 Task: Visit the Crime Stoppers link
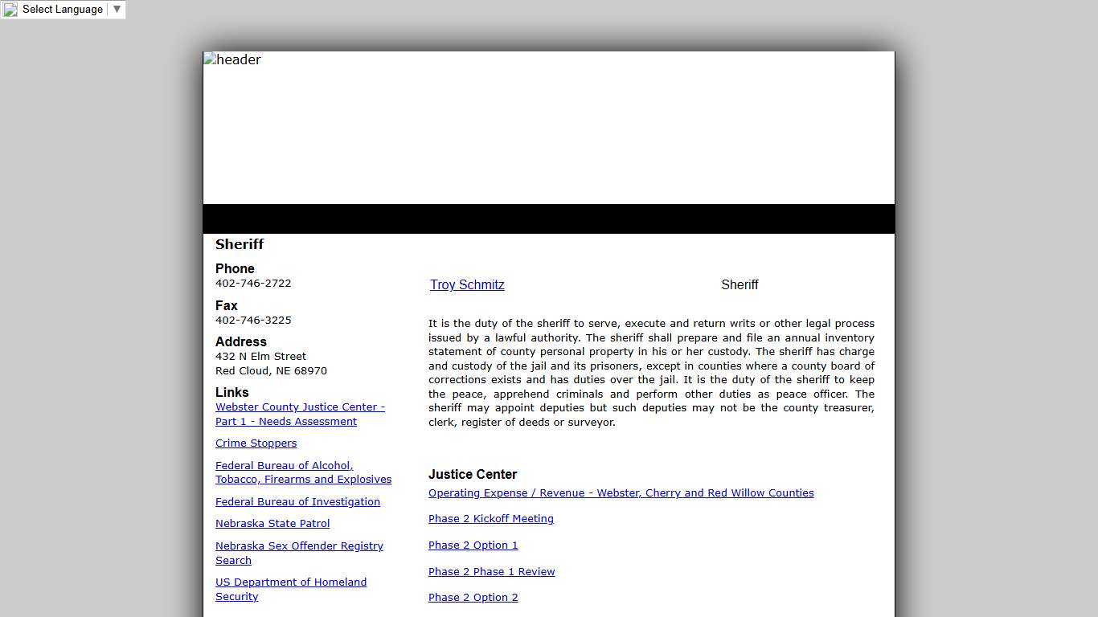click(256, 443)
